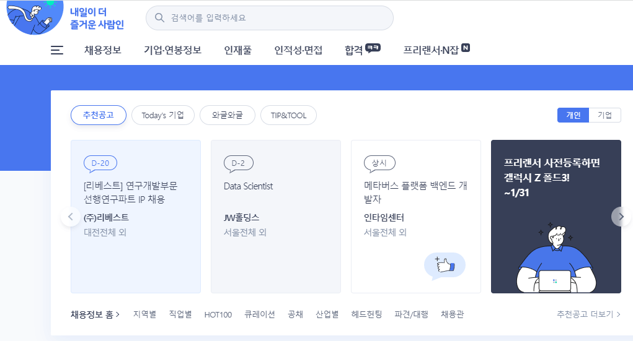Open the 채용정보 menu
The width and height of the screenshot is (633, 341).
point(102,50)
